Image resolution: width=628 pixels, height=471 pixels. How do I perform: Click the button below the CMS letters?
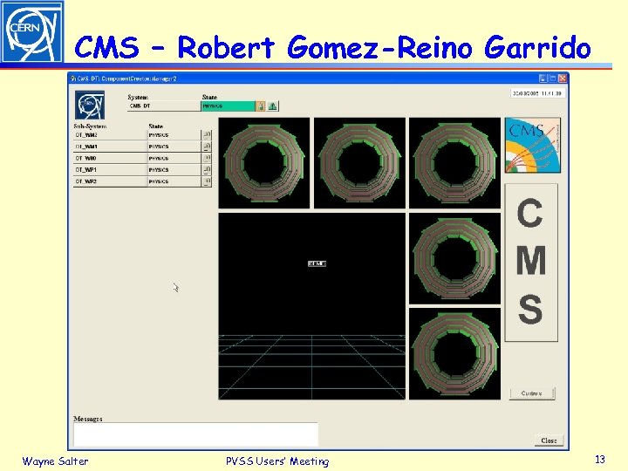[x=532, y=393]
